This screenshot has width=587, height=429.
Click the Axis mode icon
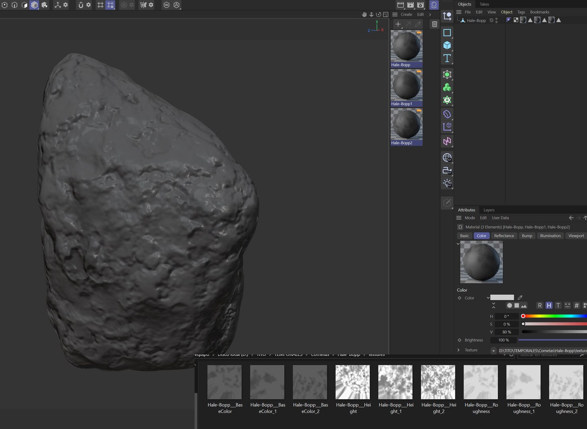click(x=58, y=5)
